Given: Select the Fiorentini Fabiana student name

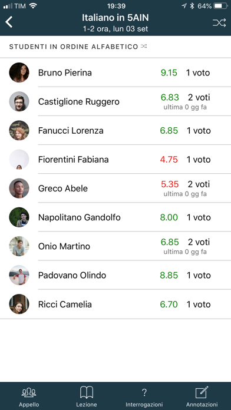Looking at the screenshot, I should tap(73, 160).
